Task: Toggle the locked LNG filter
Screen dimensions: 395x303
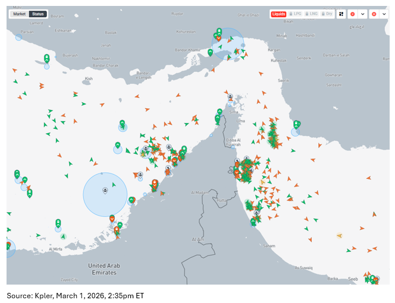Action: pos(311,14)
